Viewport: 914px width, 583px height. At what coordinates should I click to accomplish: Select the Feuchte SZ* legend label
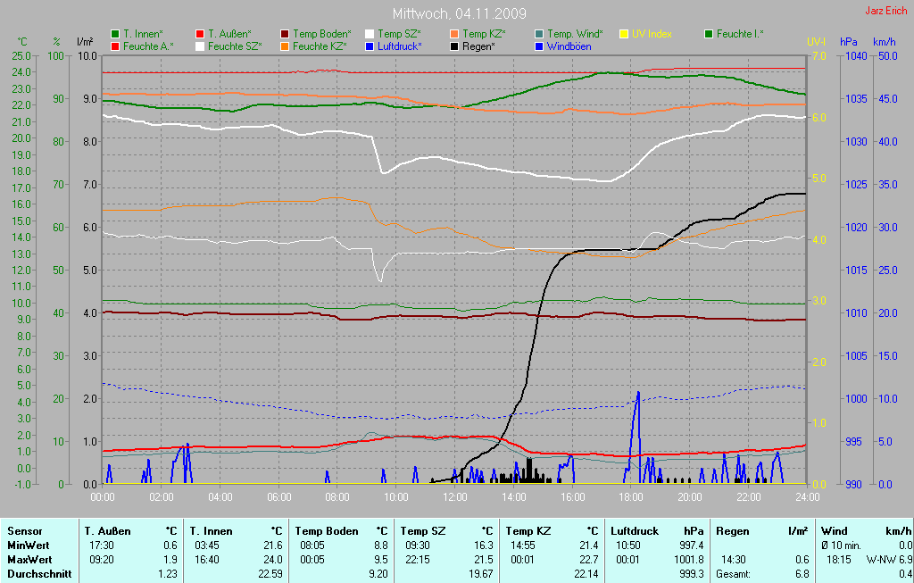[235, 46]
